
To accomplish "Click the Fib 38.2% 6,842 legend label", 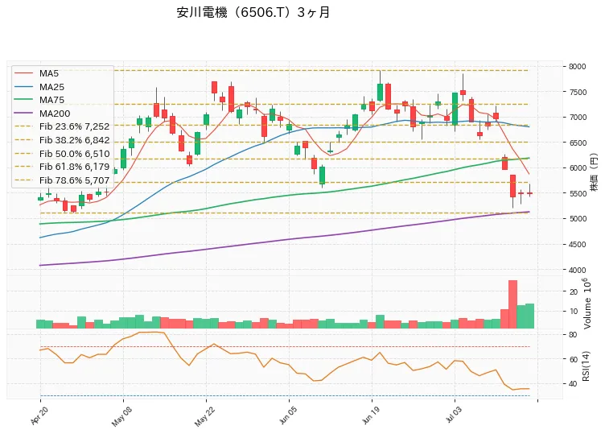I will coord(75,140).
